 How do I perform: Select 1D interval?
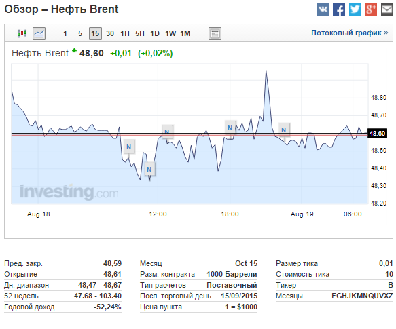click(x=155, y=33)
